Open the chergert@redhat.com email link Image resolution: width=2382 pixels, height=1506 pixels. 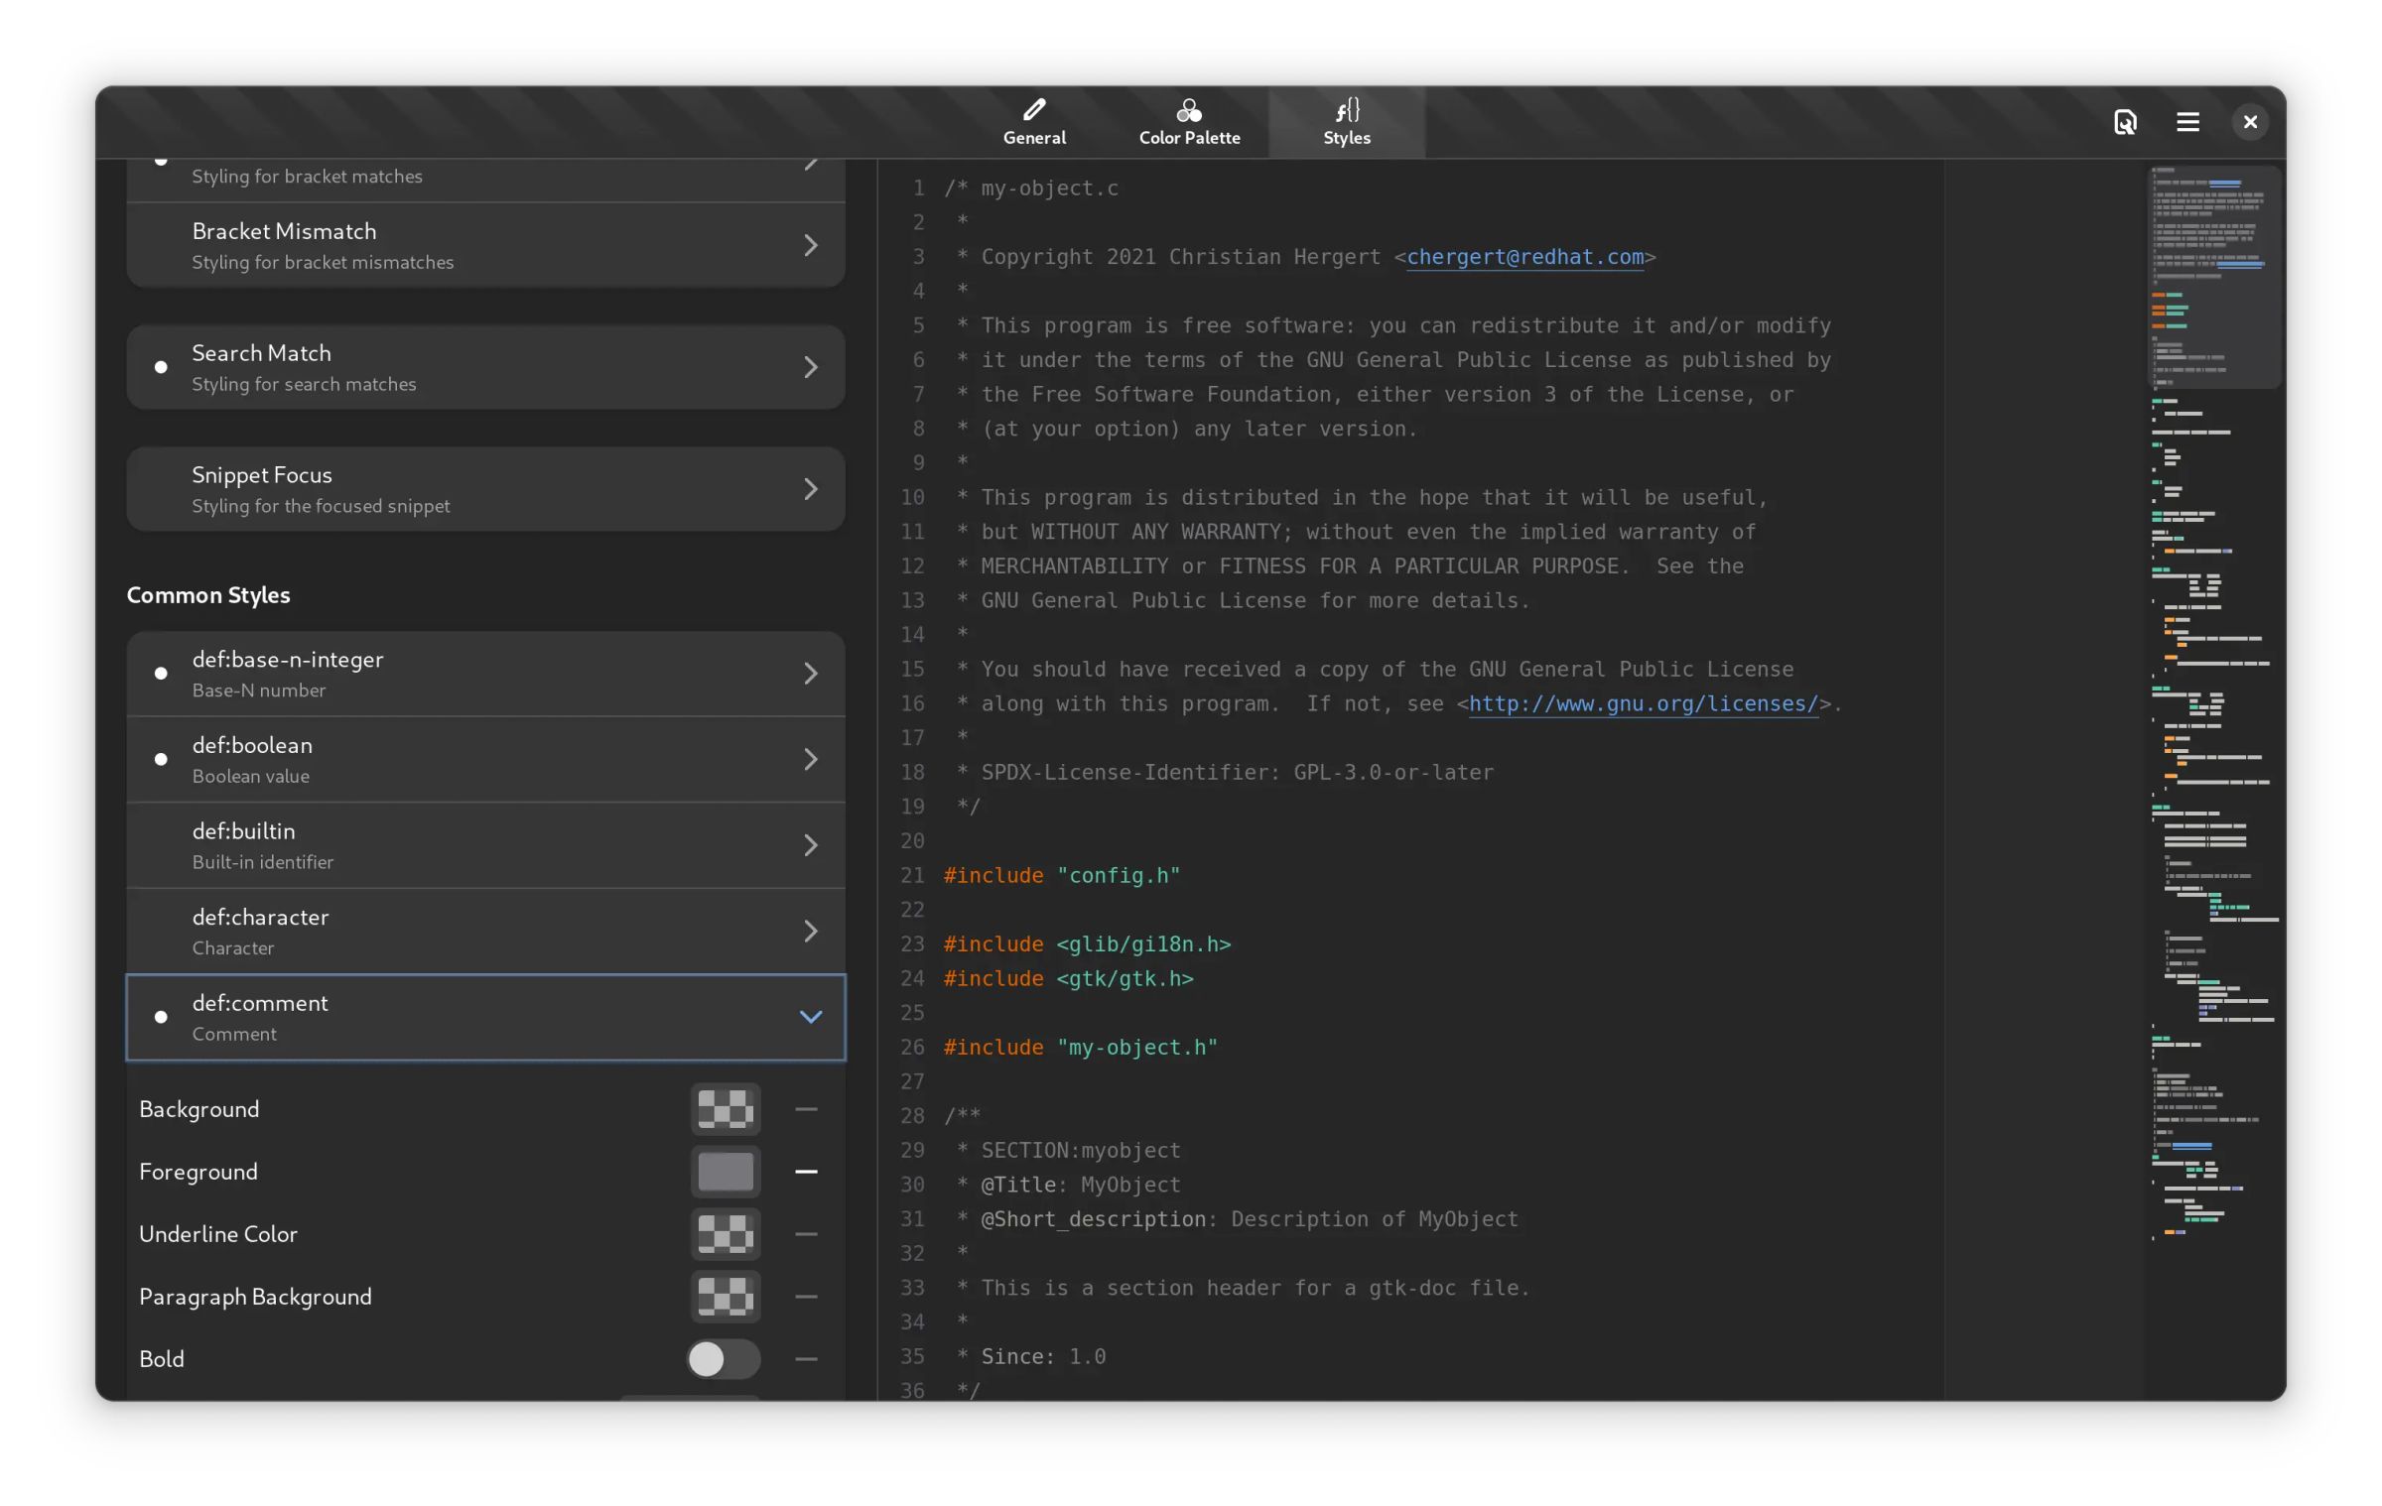[x=1525, y=257]
